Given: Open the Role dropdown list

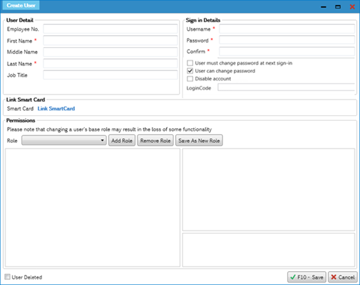Looking at the screenshot, I should pos(64,140).
